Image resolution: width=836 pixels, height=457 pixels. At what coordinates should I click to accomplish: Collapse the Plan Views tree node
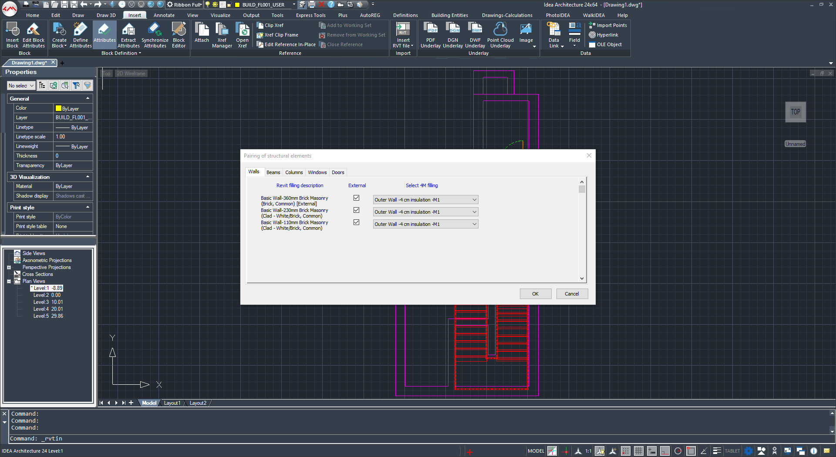click(9, 282)
